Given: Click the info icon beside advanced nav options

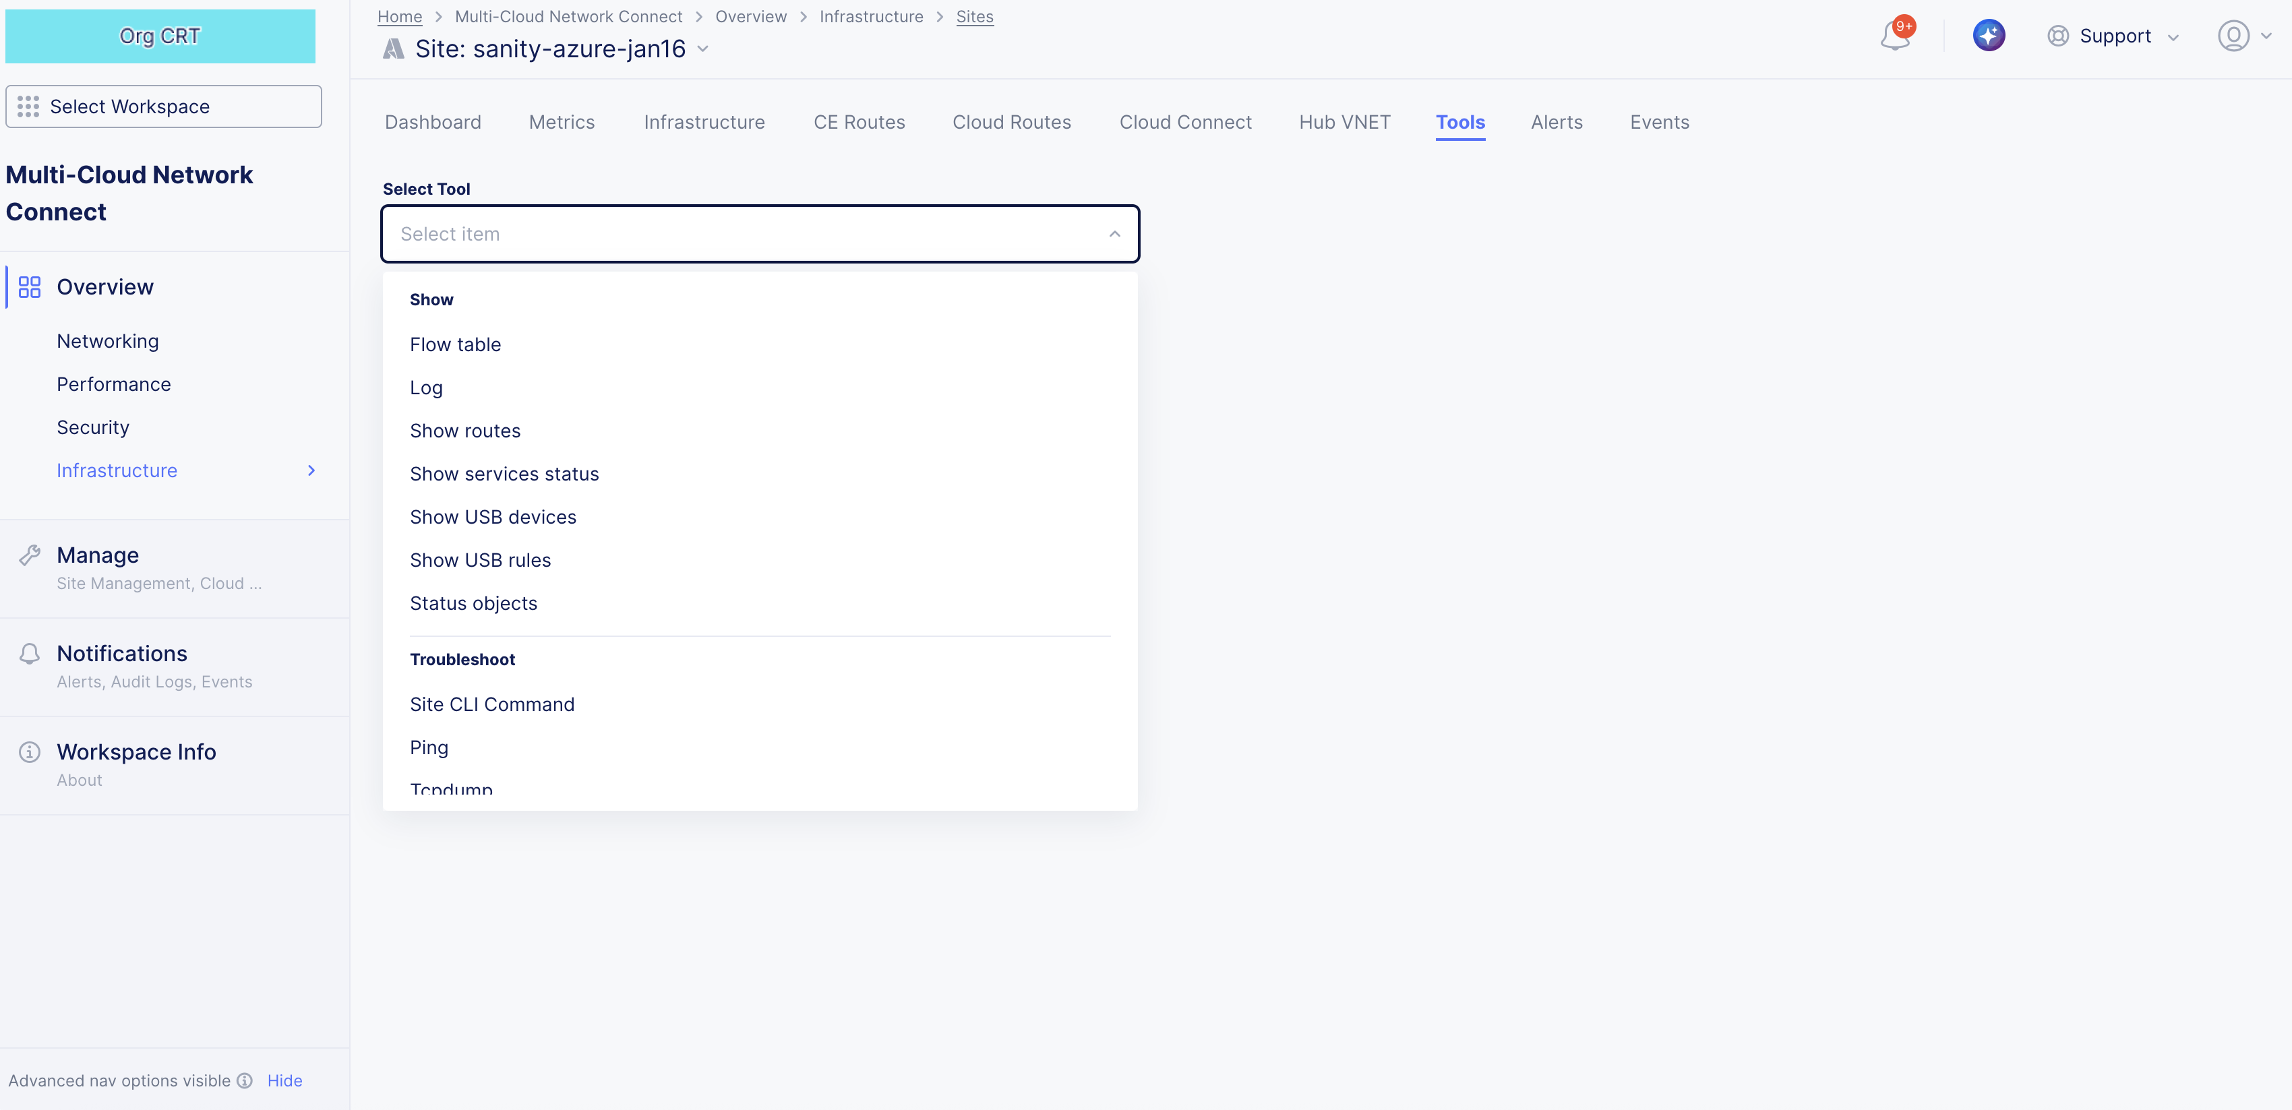Looking at the screenshot, I should [245, 1080].
